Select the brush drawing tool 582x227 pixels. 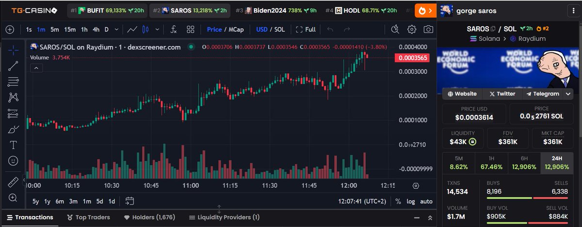tap(13, 130)
